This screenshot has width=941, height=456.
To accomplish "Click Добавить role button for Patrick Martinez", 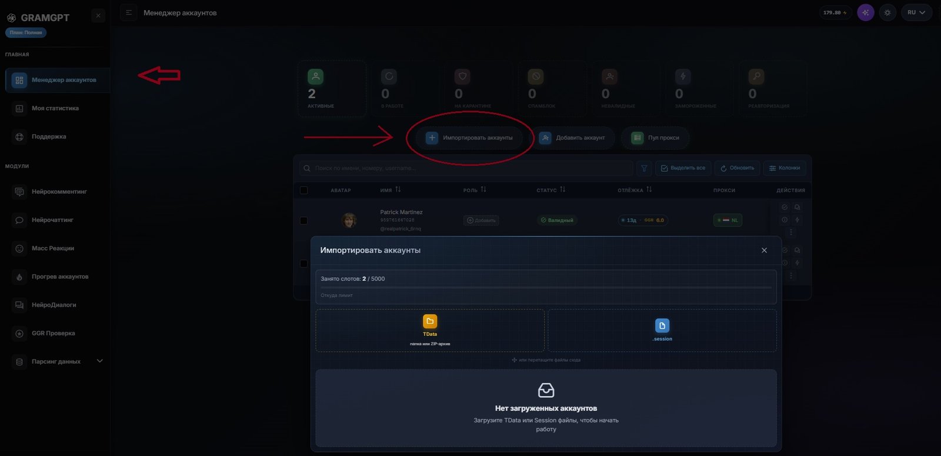I will coord(481,220).
